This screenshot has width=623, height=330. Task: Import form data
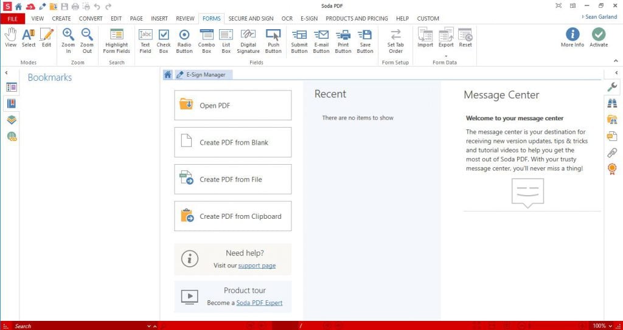[x=425, y=38]
